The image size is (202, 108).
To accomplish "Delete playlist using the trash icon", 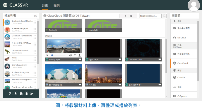I will (x=26, y=94).
